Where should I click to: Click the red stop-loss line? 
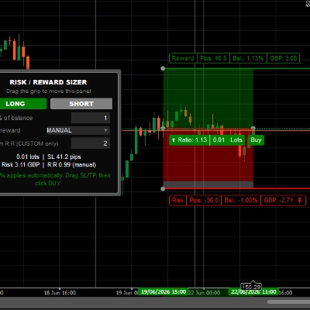(236, 188)
